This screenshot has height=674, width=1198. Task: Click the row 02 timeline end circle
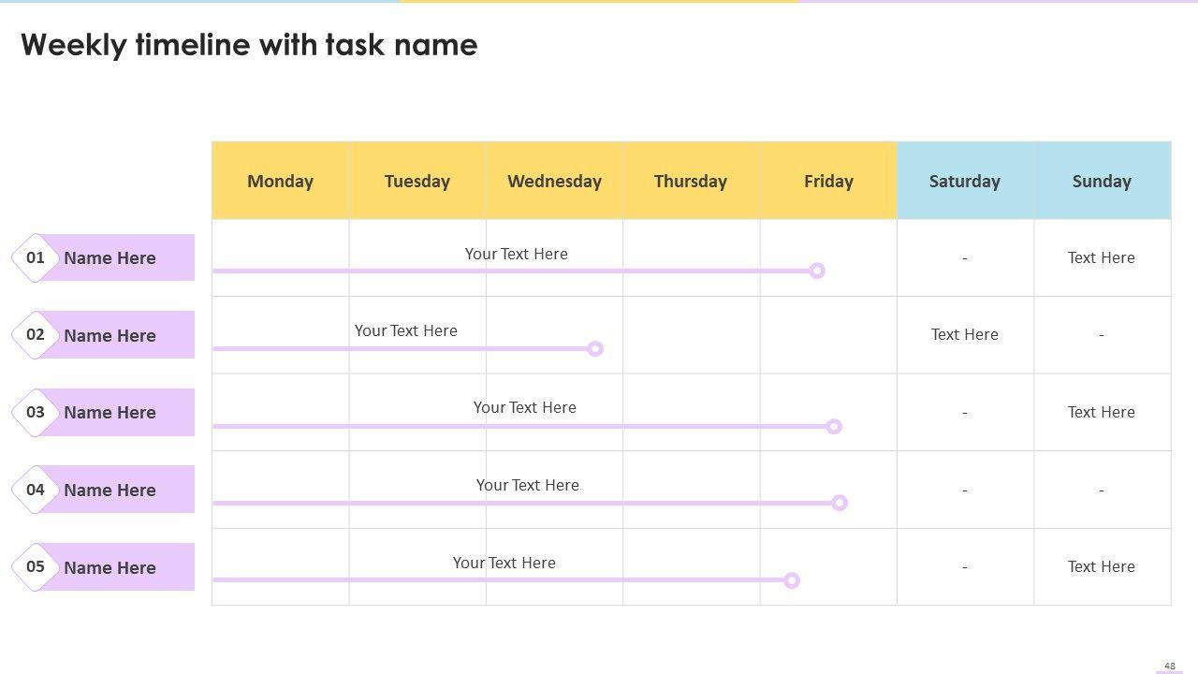(595, 348)
